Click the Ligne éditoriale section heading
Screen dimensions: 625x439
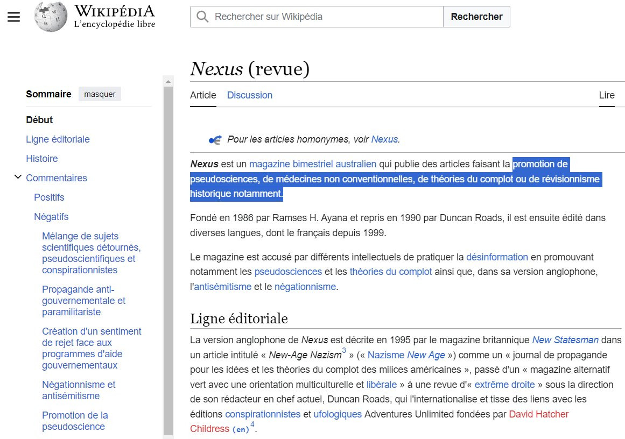pyautogui.click(x=239, y=318)
